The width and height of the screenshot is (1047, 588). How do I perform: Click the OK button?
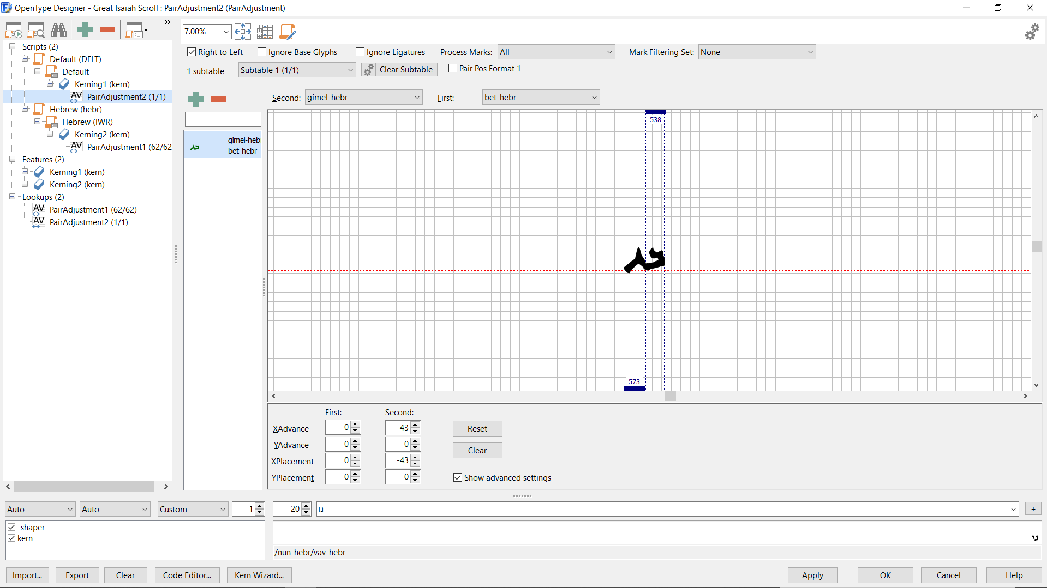[885, 575]
